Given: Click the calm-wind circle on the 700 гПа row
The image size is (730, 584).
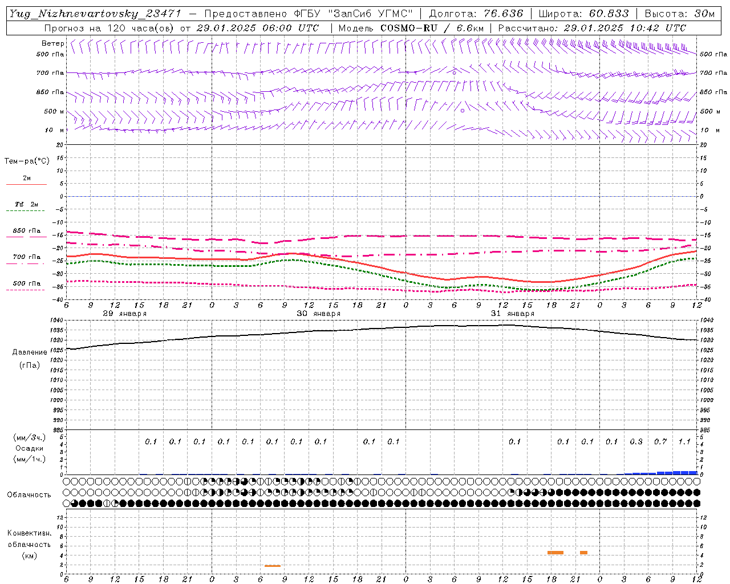Looking at the screenshot, I should (x=455, y=73).
